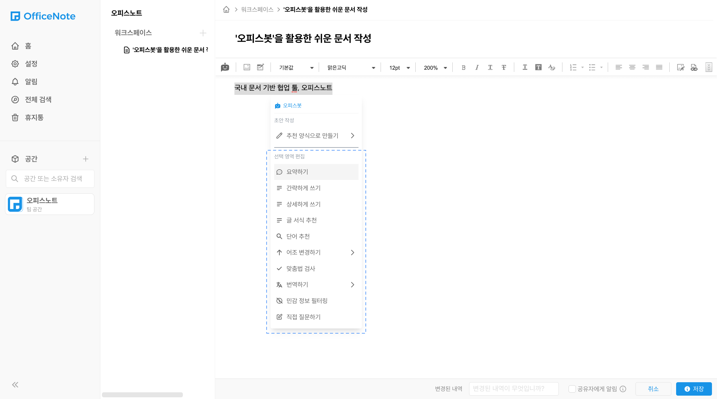Center-align the text

(632, 67)
